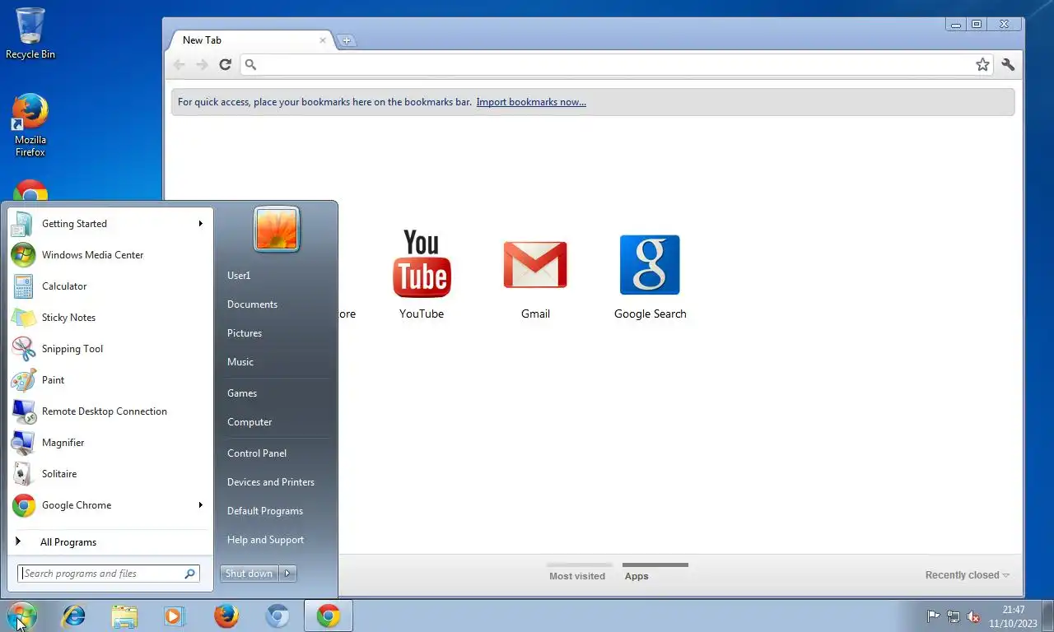This screenshot has height=632, width=1054.
Task: Open Recently closed dropdown
Action: [x=967, y=575]
